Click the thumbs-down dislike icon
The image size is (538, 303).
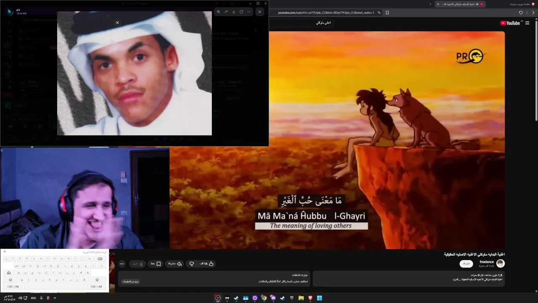coord(192,264)
